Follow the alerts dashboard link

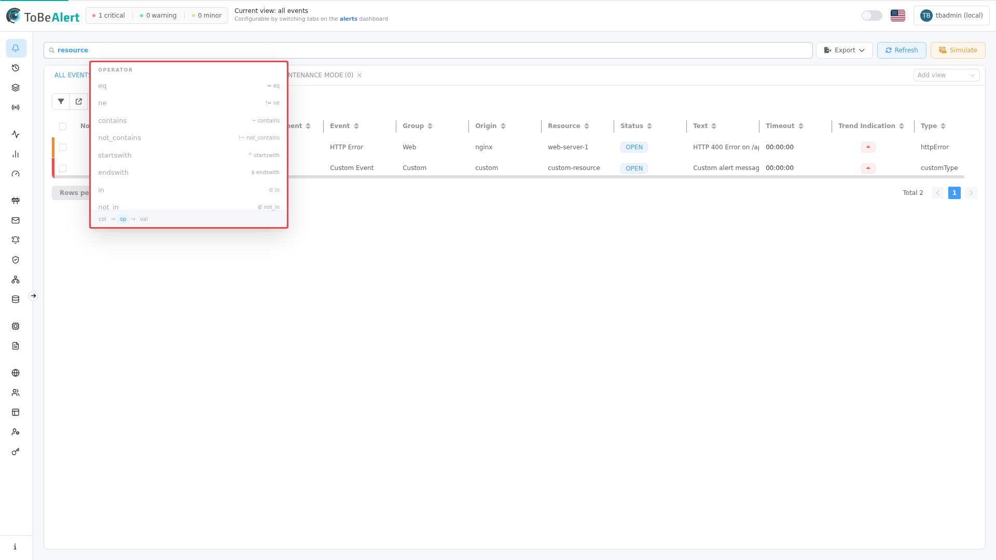pos(349,19)
